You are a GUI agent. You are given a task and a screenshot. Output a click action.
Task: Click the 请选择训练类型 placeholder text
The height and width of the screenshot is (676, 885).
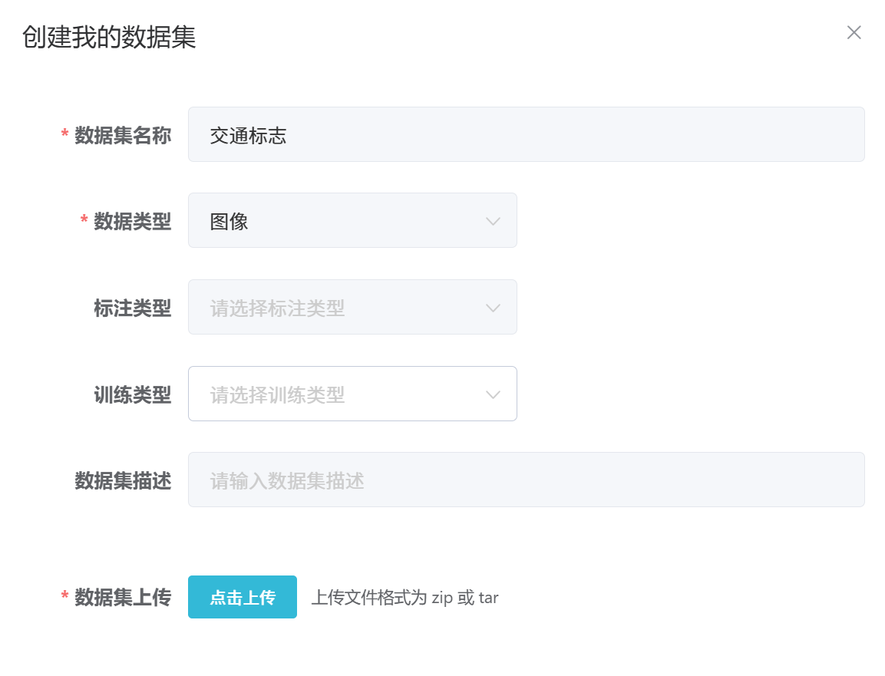coord(277,395)
